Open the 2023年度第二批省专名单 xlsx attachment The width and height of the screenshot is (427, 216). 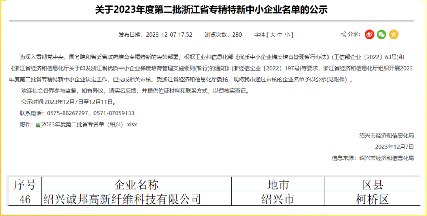(89, 124)
